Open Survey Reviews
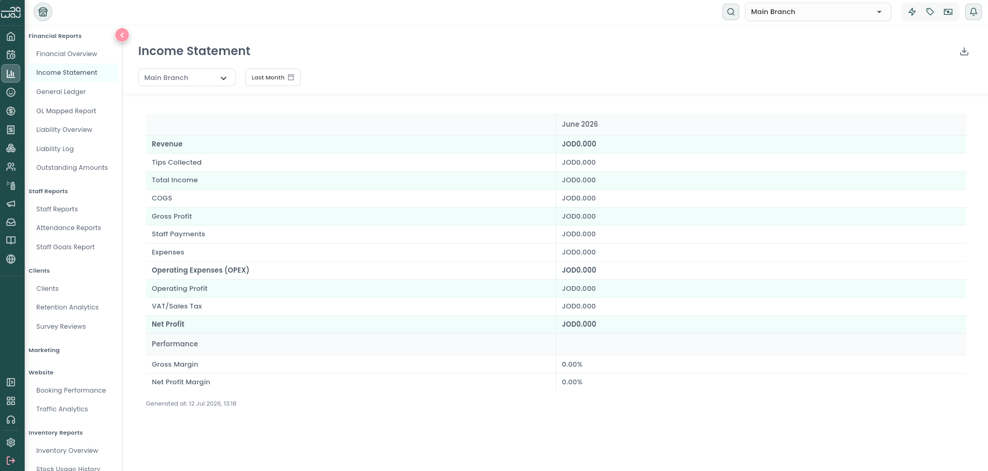988x471 pixels. click(61, 327)
